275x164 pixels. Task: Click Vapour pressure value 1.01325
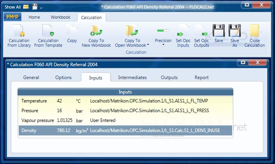65,120
